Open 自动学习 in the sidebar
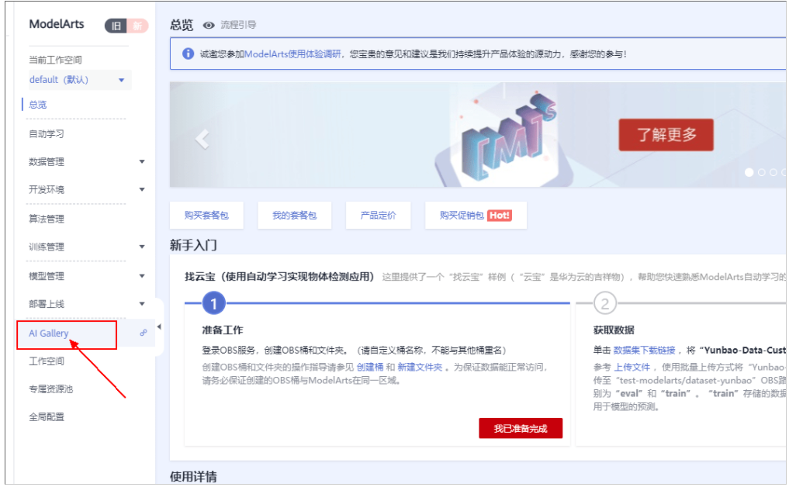Image resolution: width=789 pixels, height=487 pixels. pyautogui.click(x=47, y=134)
